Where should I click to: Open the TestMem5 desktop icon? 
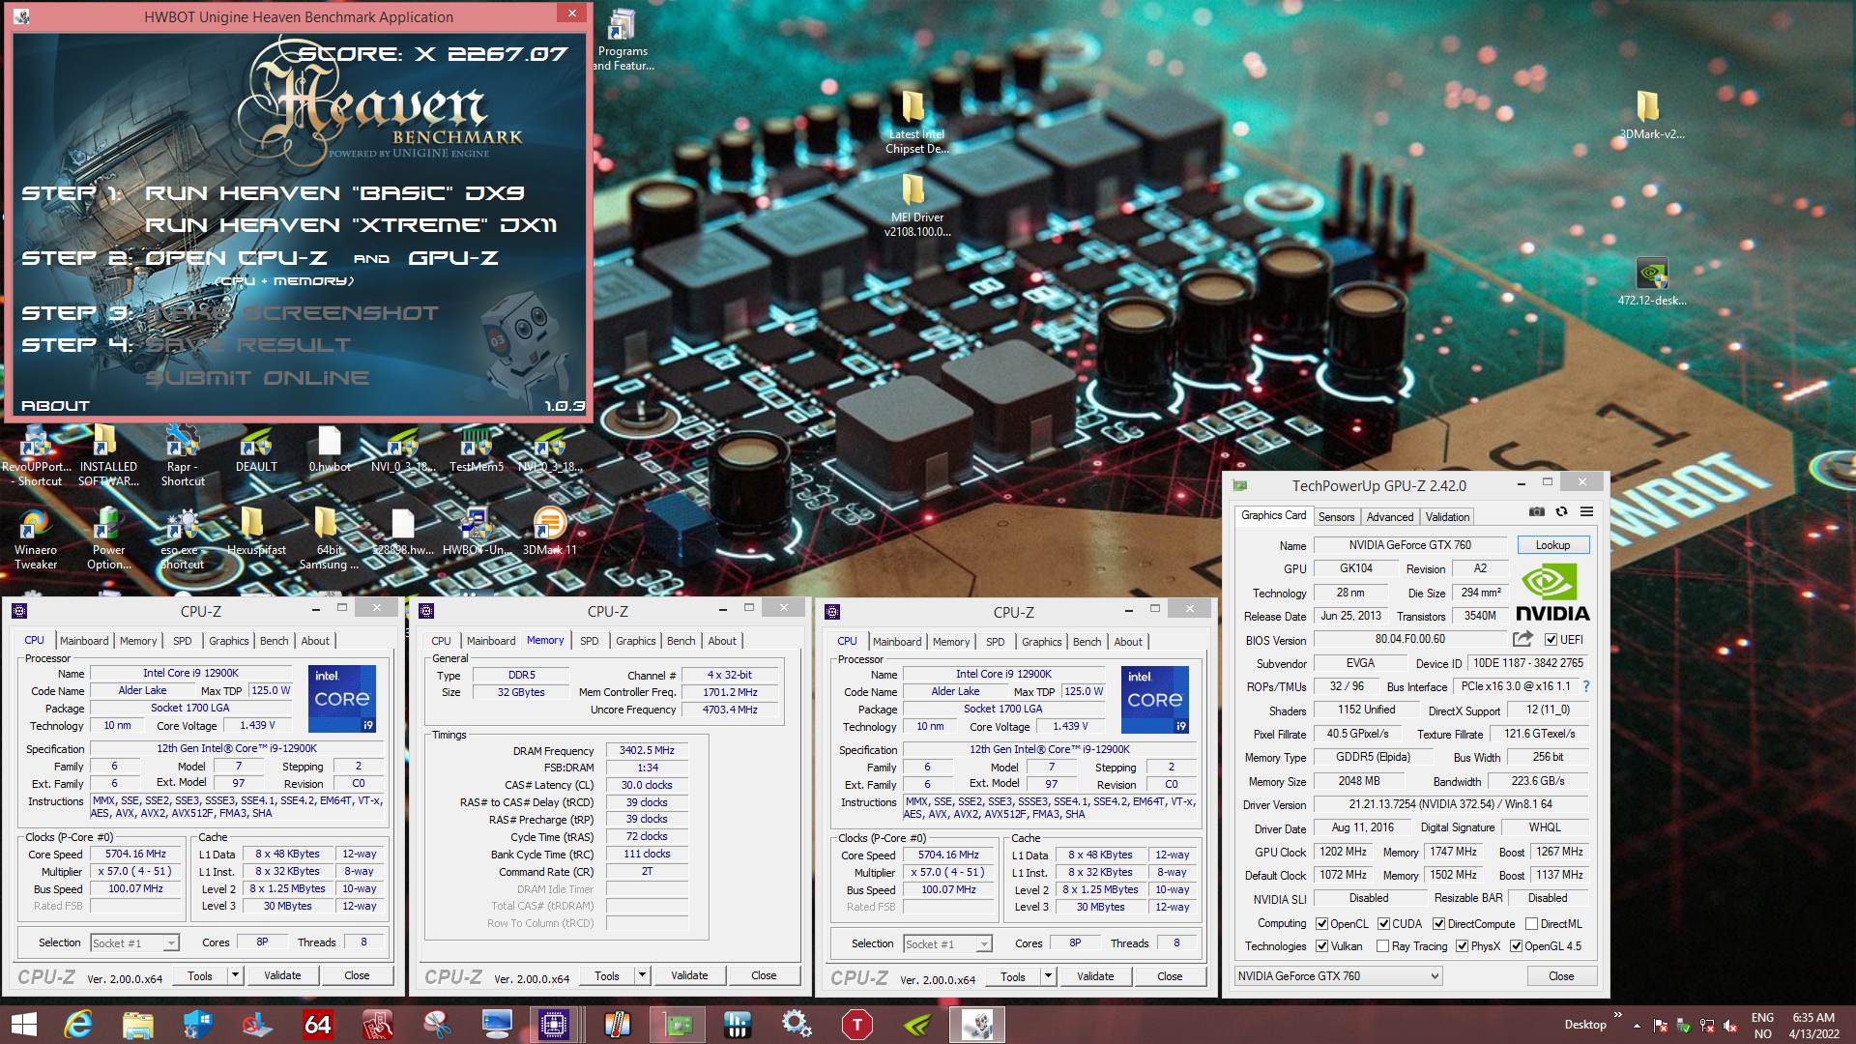[476, 450]
